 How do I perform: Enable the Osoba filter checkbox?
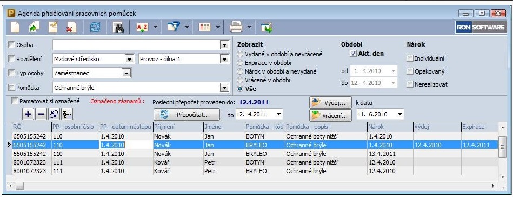click(12, 45)
